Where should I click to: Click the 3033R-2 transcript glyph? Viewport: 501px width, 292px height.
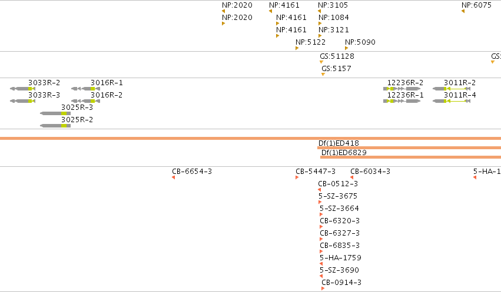23,89
